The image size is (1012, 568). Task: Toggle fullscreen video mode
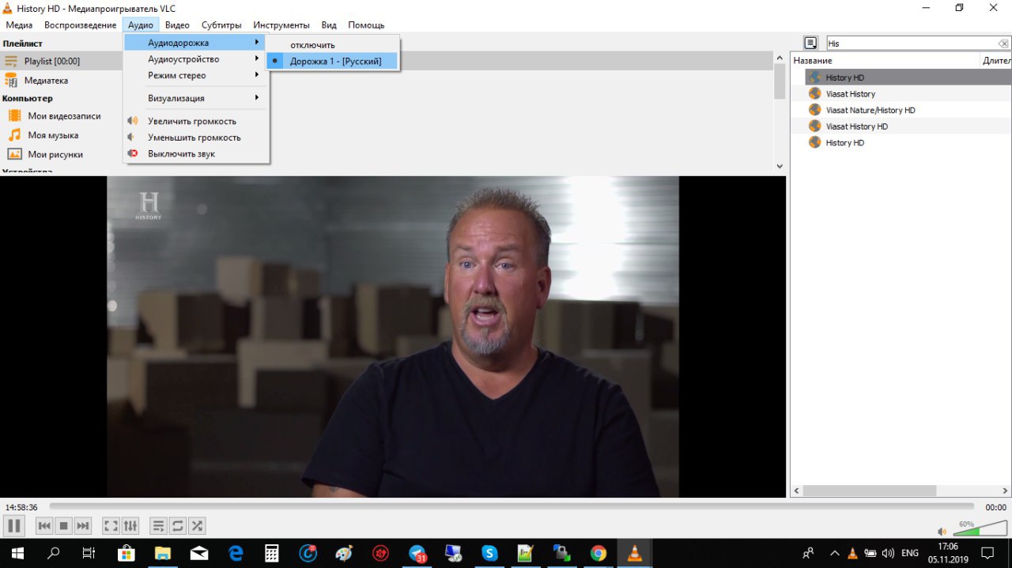(x=111, y=525)
